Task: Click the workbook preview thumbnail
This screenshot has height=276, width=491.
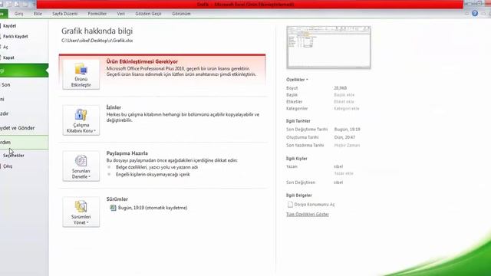Action: coord(328,48)
